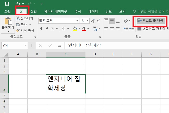This screenshot has width=169, height=113.
Task: Switch to the 홈 ribbon tab
Action: (x=21, y=11)
